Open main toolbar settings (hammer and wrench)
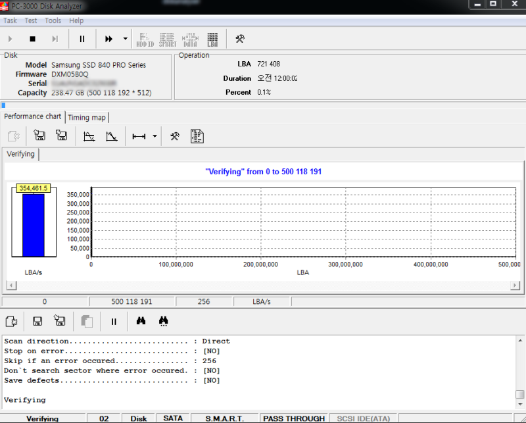 240,39
